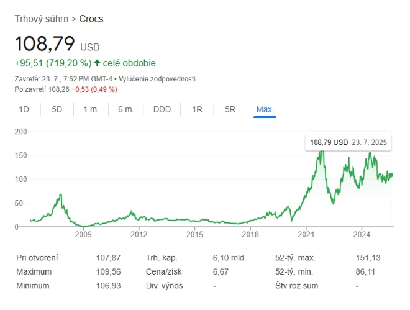This screenshot has height=310, width=410.
Task: Click the opening value 107,87
Action: coord(108,258)
